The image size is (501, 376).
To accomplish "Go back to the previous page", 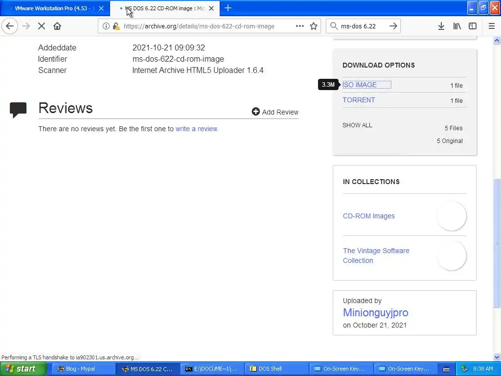I will pos(10,26).
